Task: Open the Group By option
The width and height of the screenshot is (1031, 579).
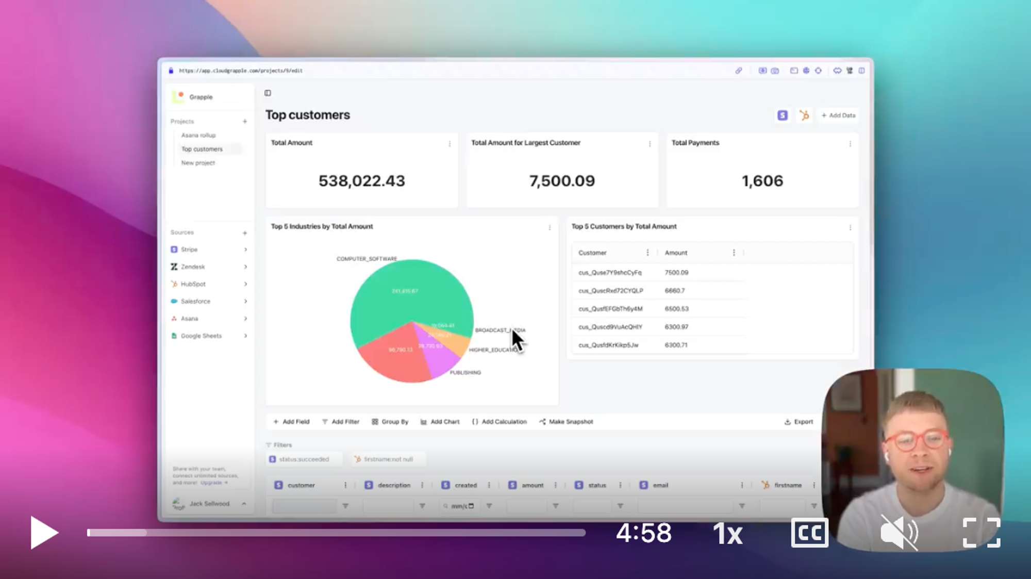Action: [x=390, y=422]
